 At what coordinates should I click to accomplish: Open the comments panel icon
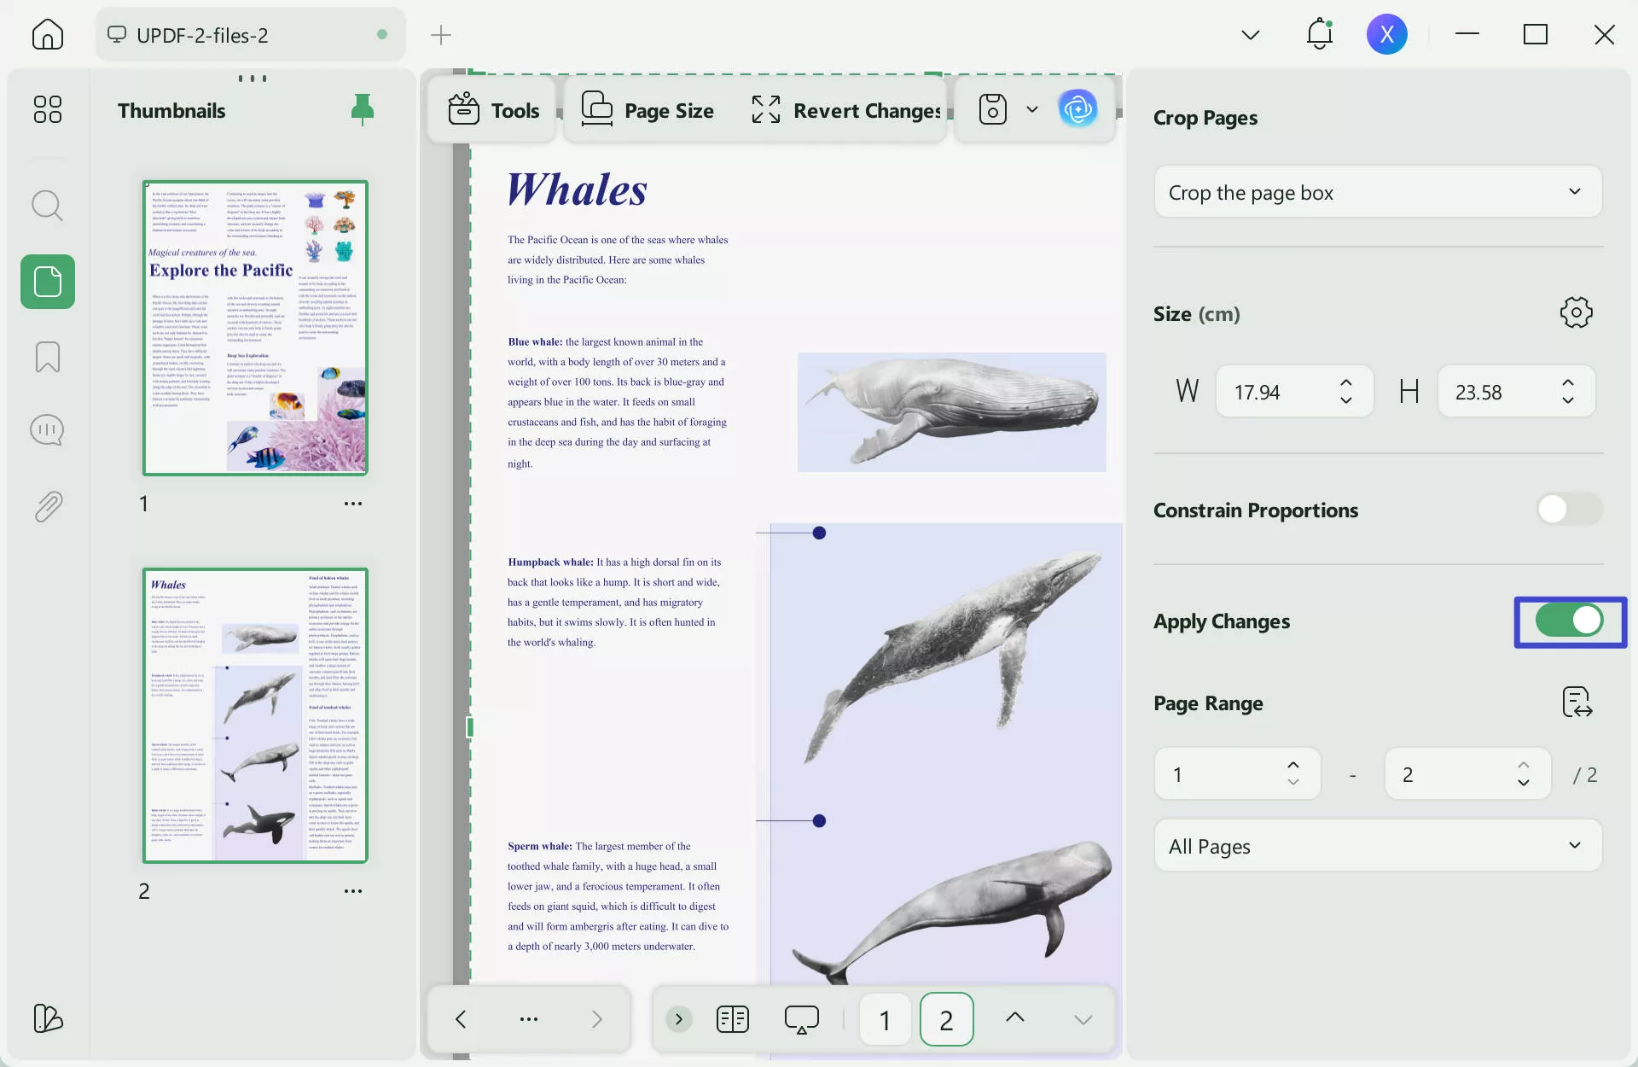tap(47, 430)
